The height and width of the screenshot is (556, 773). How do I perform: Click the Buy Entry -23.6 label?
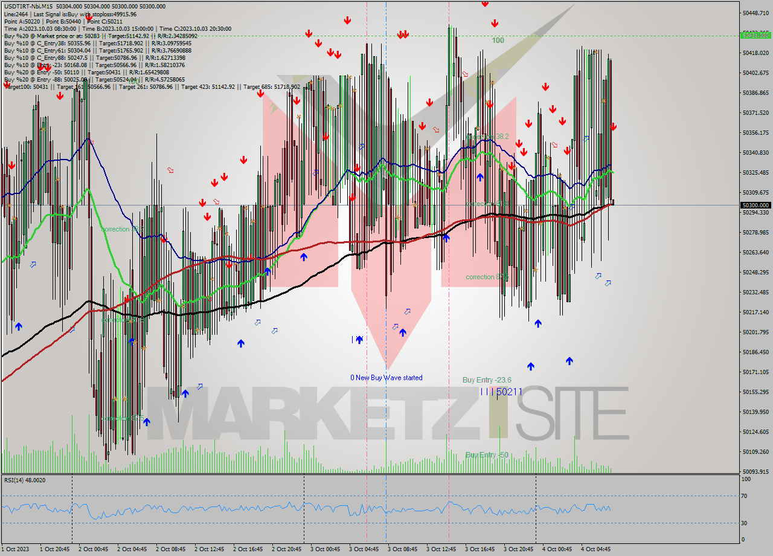click(487, 380)
